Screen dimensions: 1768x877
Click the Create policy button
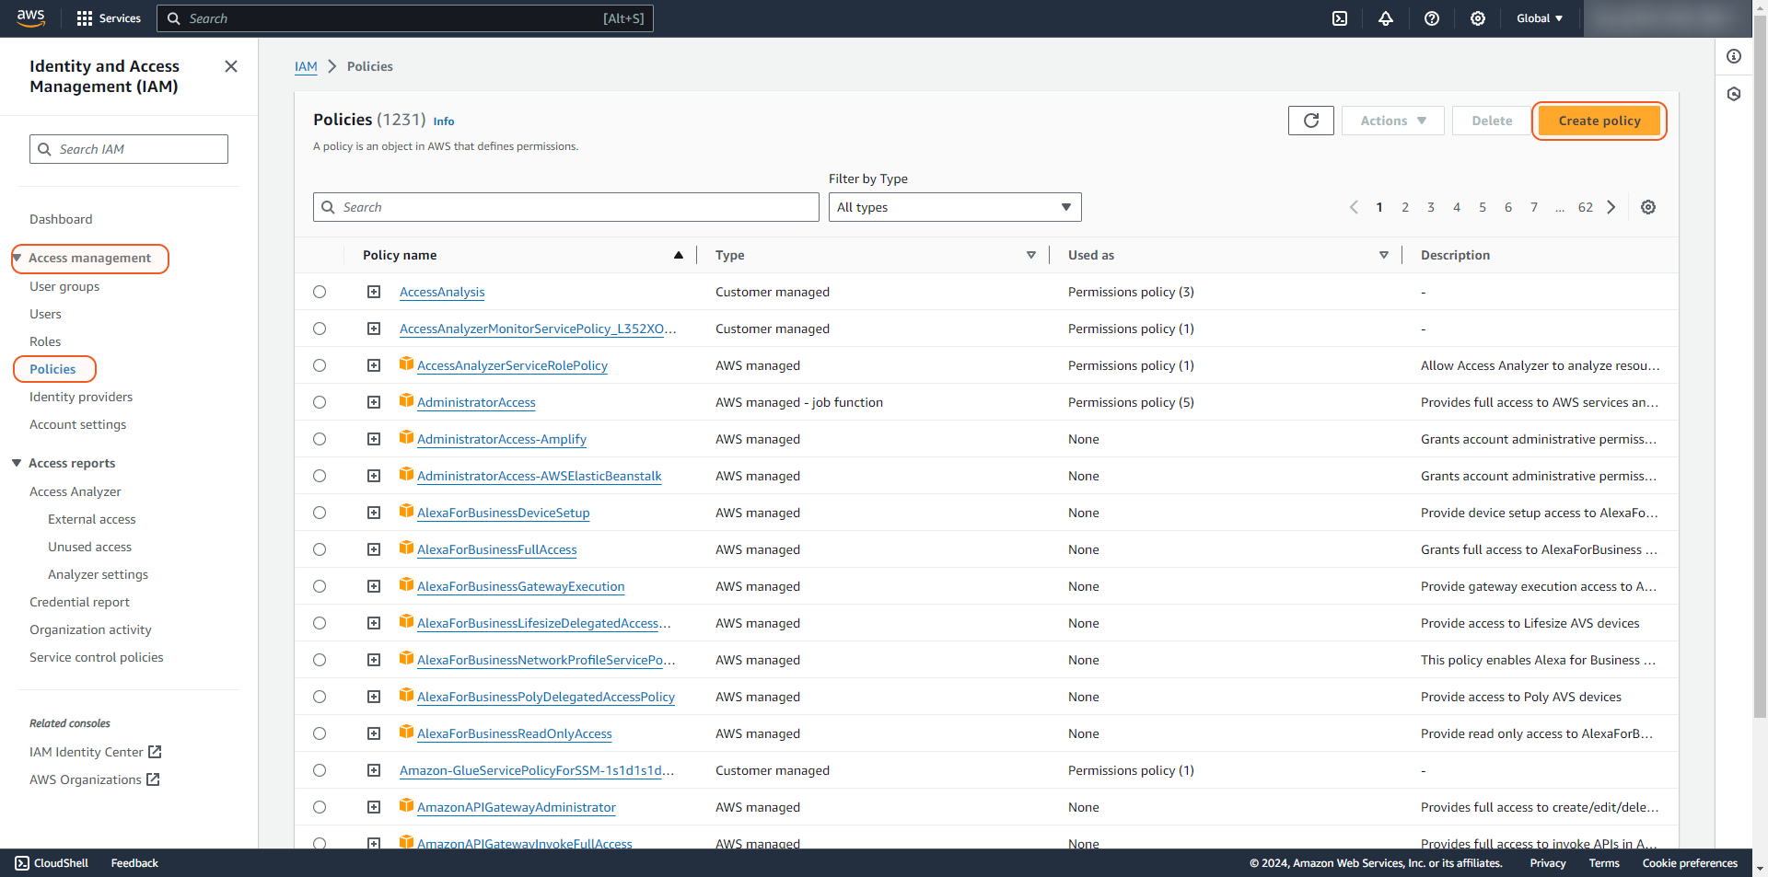(1599, 121)
